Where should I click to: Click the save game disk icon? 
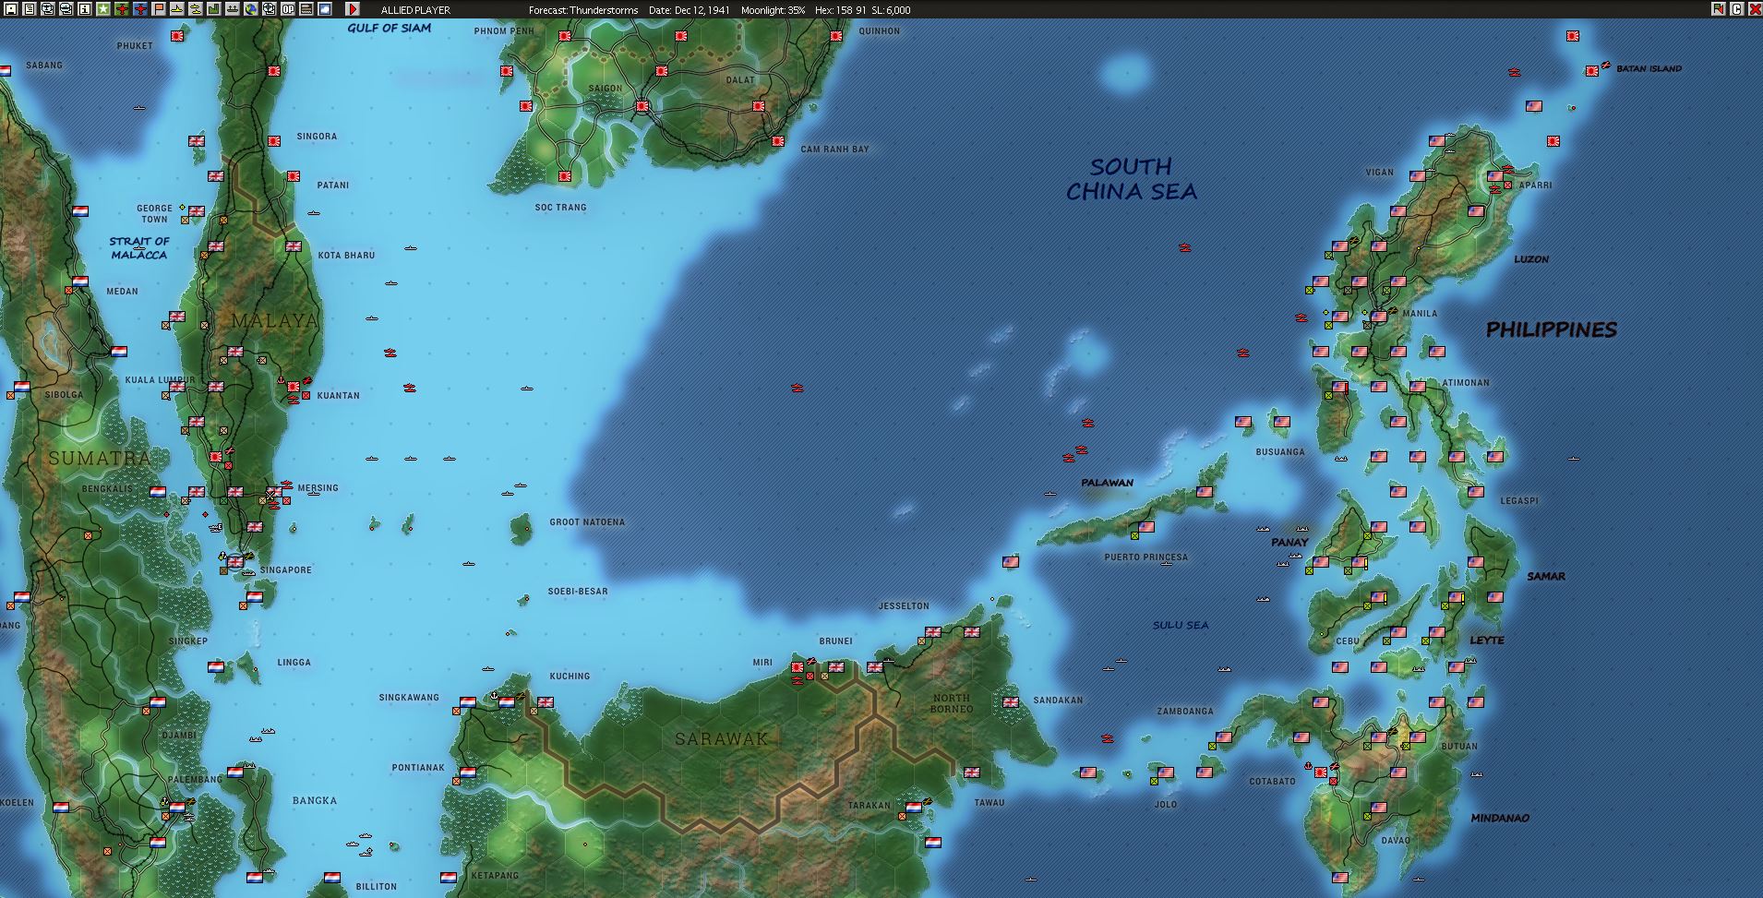click(11, 9)
